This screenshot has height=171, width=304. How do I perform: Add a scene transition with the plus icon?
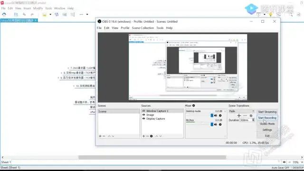click(x=239, y=116)
